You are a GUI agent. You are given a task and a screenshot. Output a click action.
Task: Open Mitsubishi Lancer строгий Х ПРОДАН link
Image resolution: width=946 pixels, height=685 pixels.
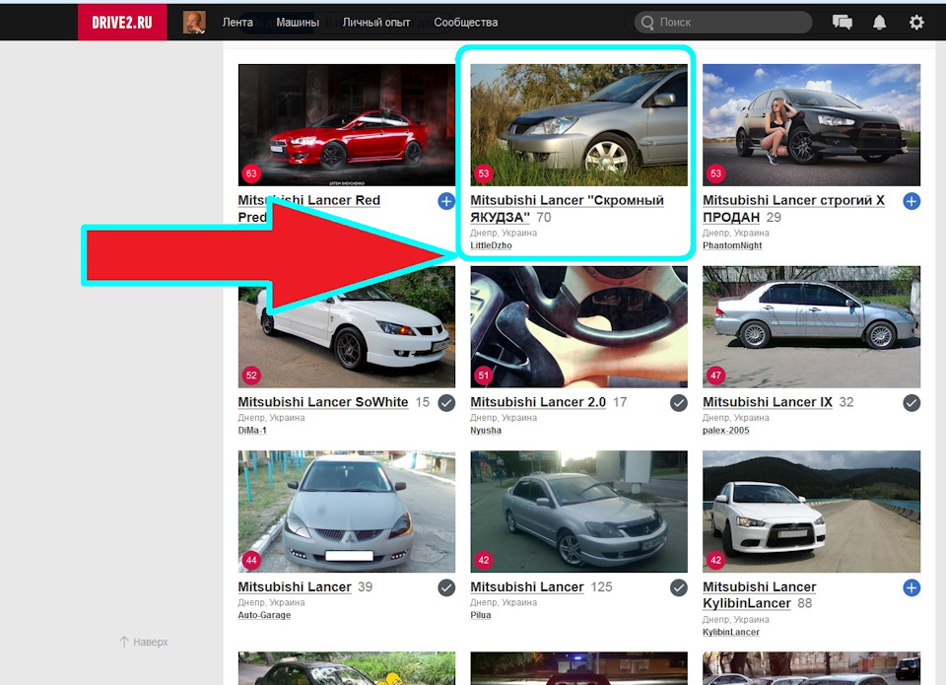coord(793,208)
